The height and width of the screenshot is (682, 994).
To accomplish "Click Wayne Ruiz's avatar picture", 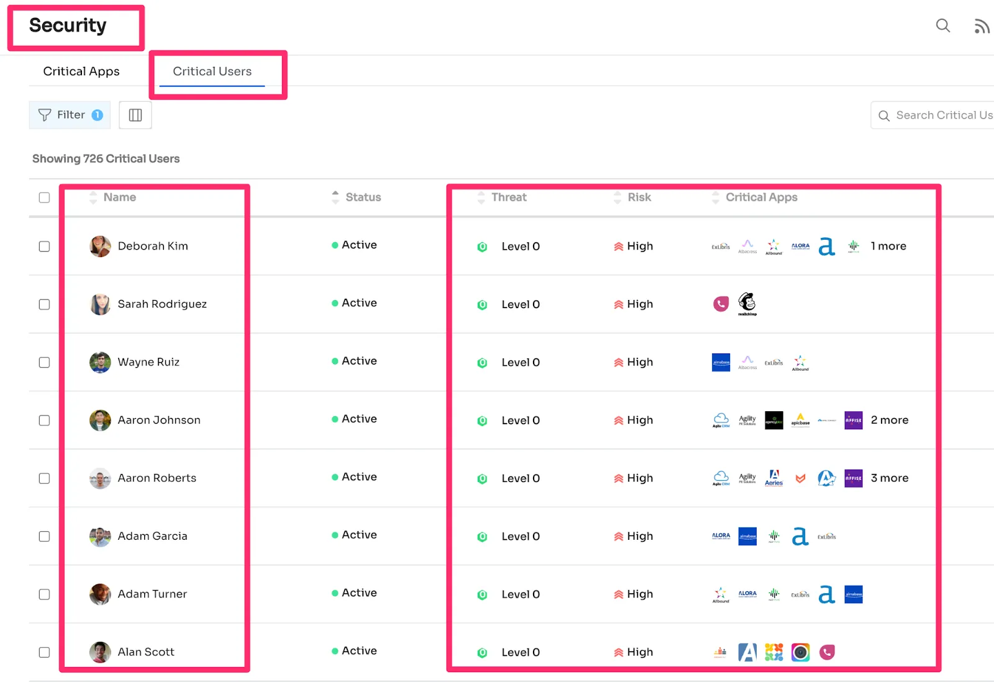I will point(100,362).
